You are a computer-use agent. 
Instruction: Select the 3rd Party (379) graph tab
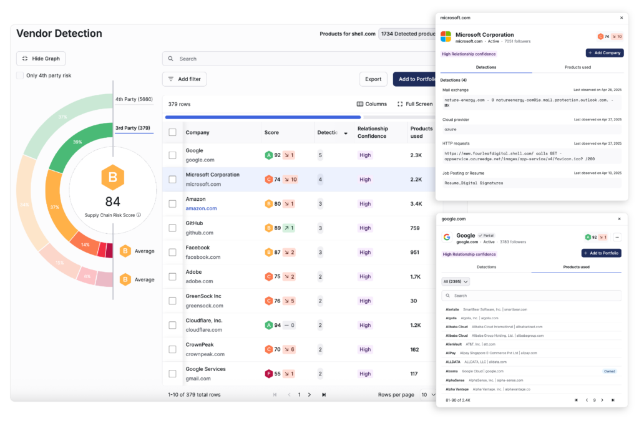(x=133, y=128)
